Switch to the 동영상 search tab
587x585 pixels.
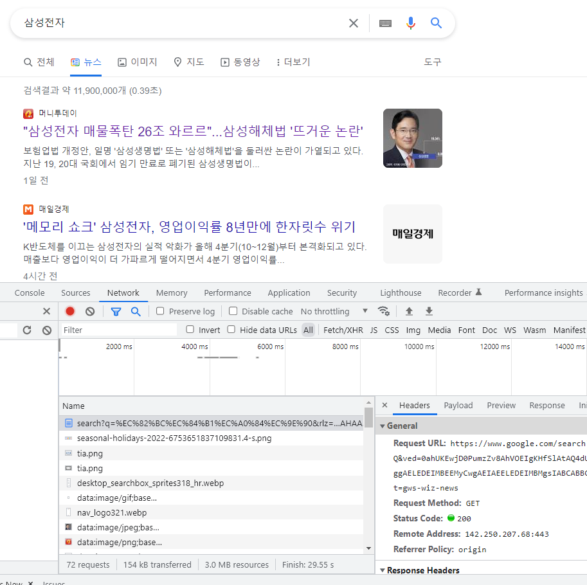tap(240, 62)
